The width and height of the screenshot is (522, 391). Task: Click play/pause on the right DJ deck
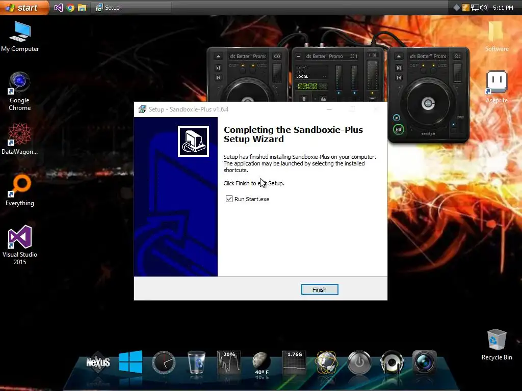coord(399,129)
